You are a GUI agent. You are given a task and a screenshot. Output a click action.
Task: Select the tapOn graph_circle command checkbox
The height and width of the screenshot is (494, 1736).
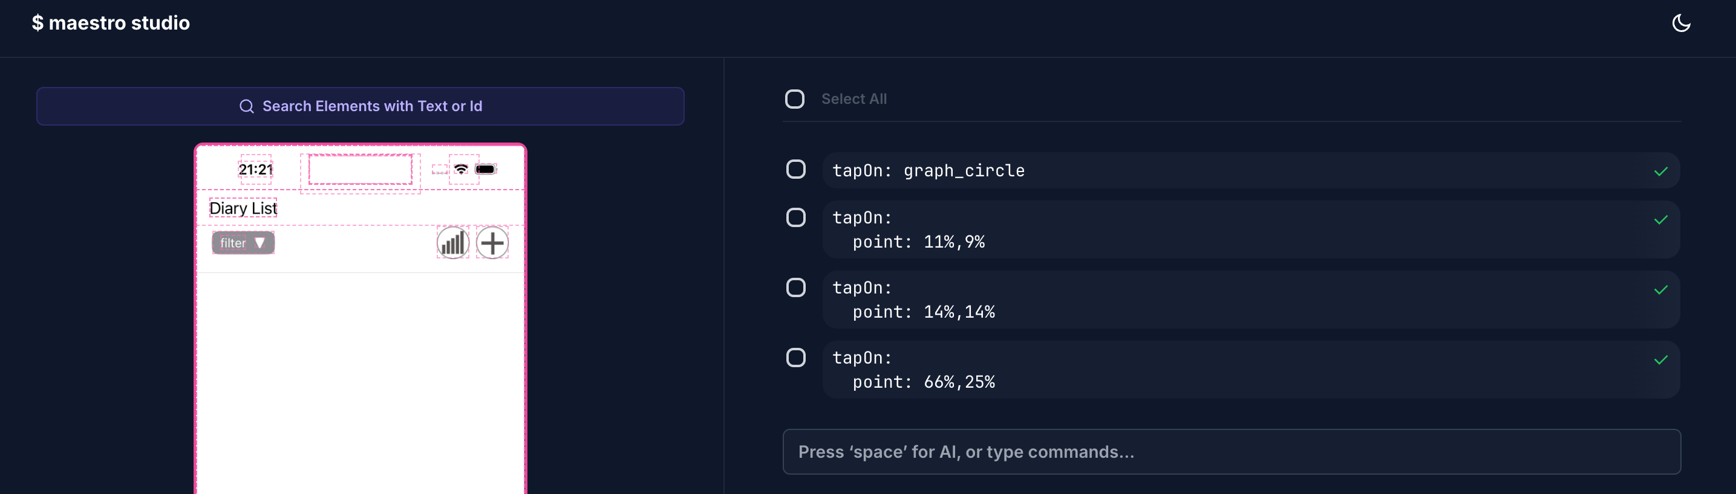[x=796, y=170]
